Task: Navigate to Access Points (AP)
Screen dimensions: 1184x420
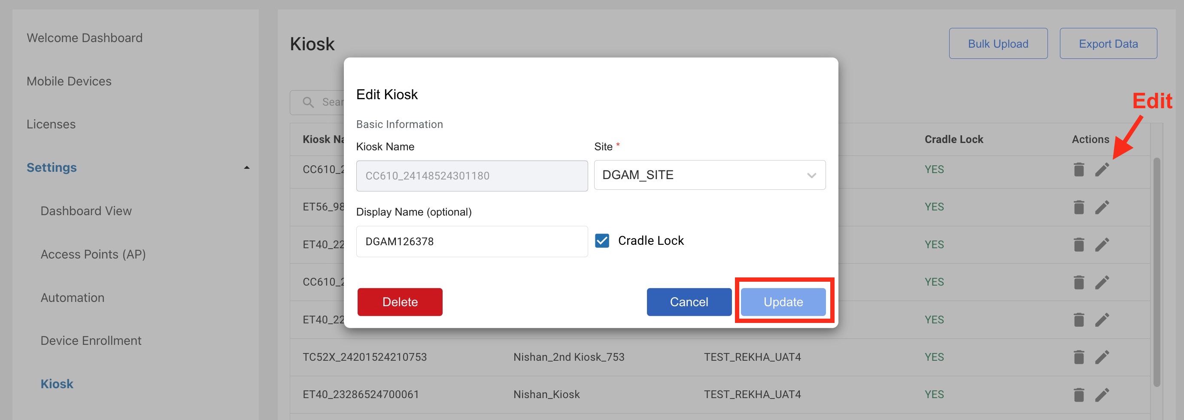Action: tap(93, 254)
